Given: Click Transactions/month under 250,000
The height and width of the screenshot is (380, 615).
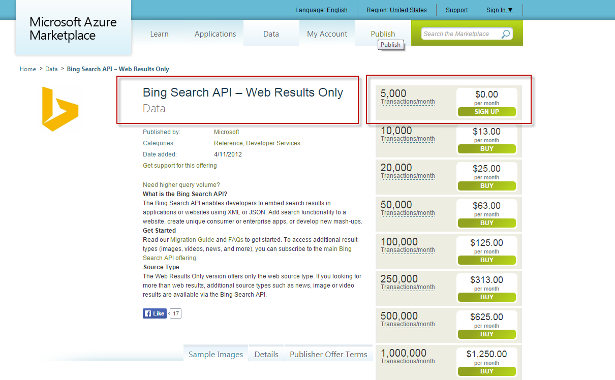Looking at the screenshot, I should 408,287.
